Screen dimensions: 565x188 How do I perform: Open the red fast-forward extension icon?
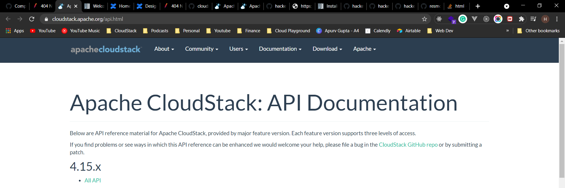click(x=510, y=19)
